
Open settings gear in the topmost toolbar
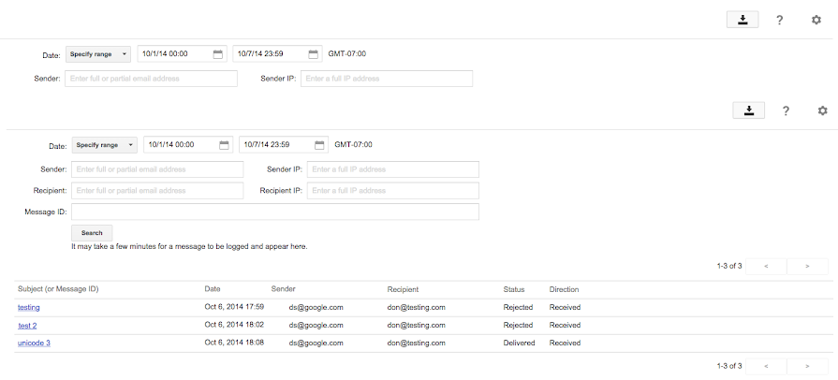(816, 20)
